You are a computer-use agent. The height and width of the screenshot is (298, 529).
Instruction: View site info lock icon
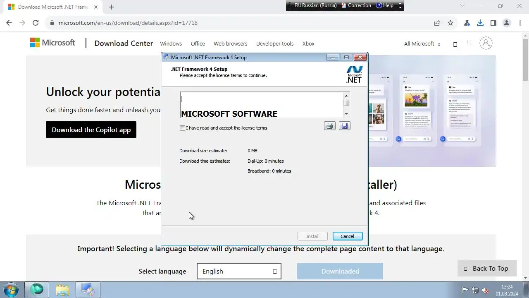pyautogui.click(x=52, y=23)
